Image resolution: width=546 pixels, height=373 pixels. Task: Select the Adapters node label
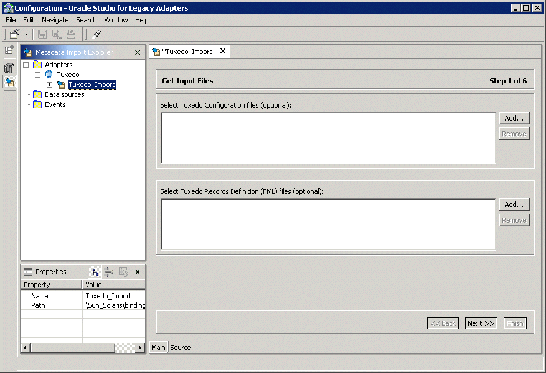click(59, 65)
